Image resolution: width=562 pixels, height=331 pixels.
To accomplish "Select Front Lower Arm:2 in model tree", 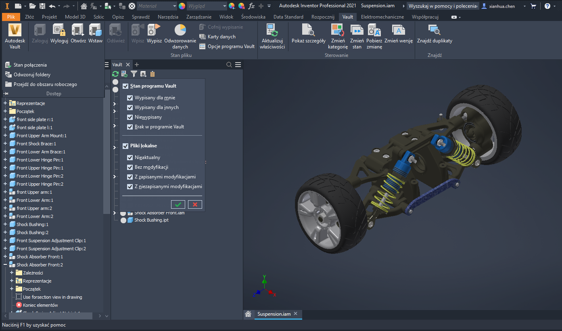I will (35, 216).
